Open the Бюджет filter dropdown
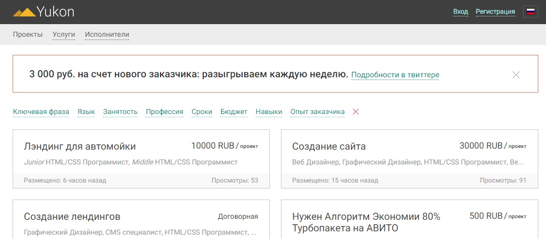Screen dimensions: 546x239 pyautogui.click(x=234, y=112)
